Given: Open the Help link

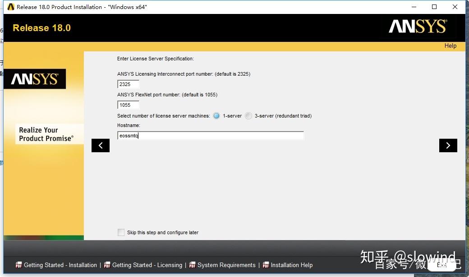Looking at the screenshot, I should [x=450, y=45].
